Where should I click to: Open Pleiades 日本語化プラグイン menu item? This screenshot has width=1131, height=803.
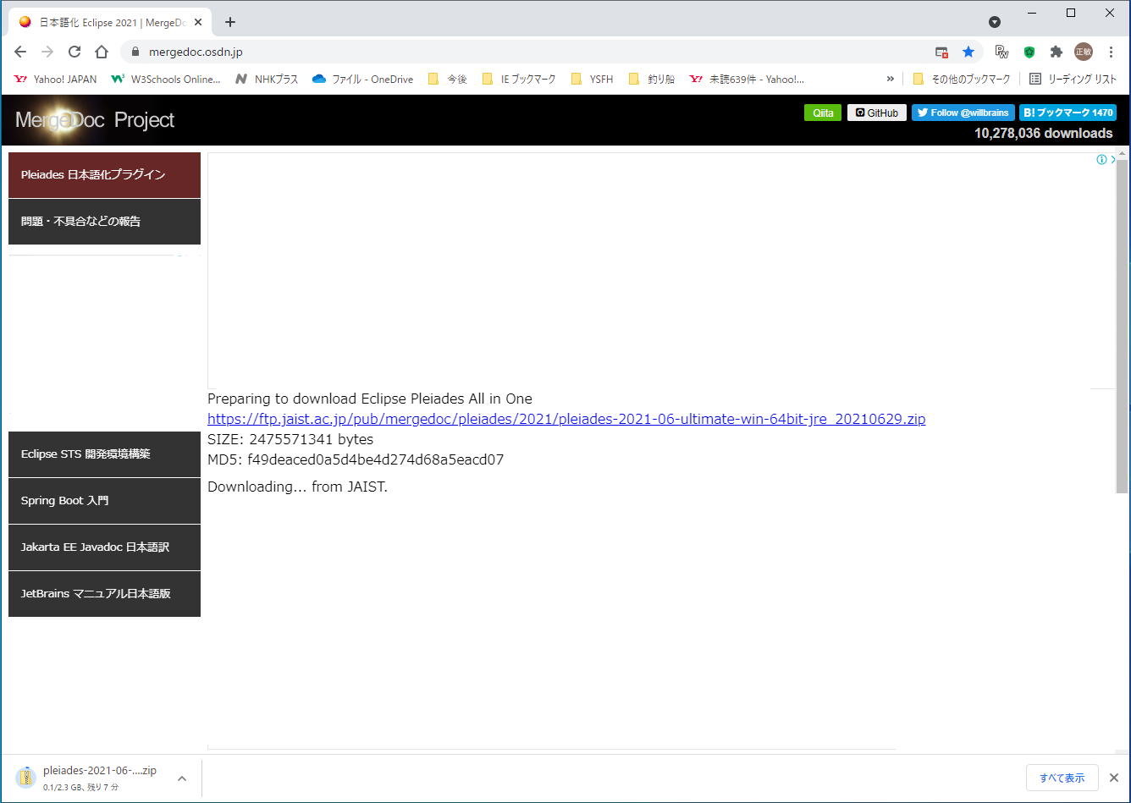[x=104, y=175]
